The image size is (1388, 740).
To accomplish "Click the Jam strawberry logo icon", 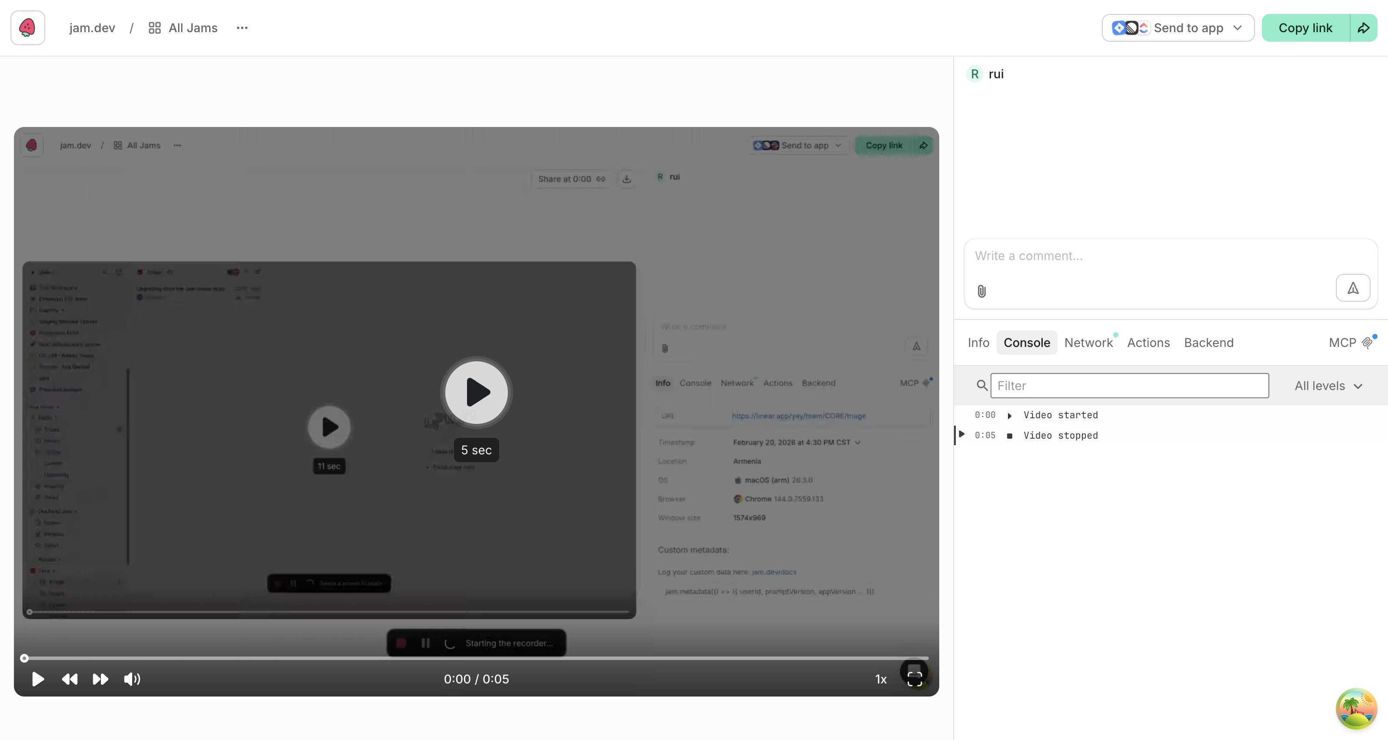I will [x=27, y=28].
